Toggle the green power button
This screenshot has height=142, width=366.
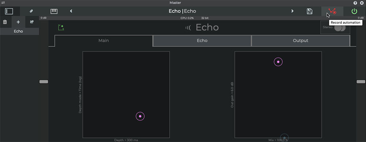(x=354, y=11)
